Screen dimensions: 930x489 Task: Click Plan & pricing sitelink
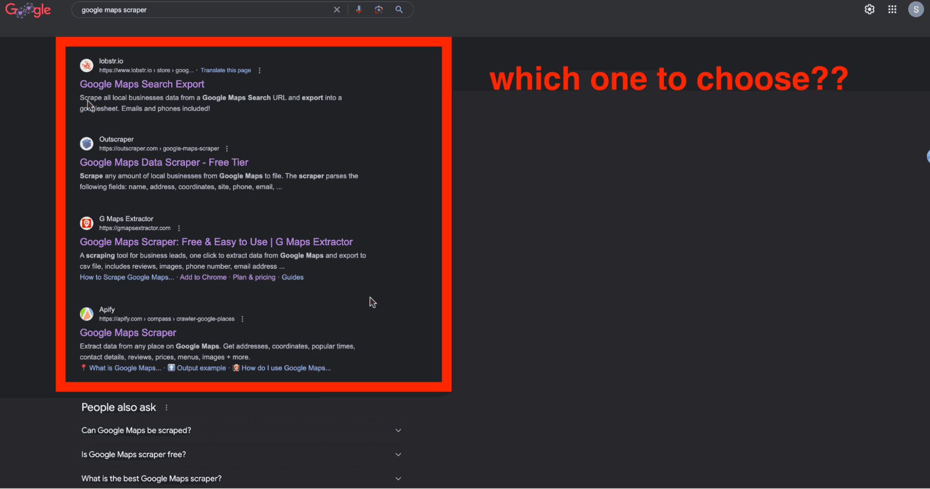(254, 277)
